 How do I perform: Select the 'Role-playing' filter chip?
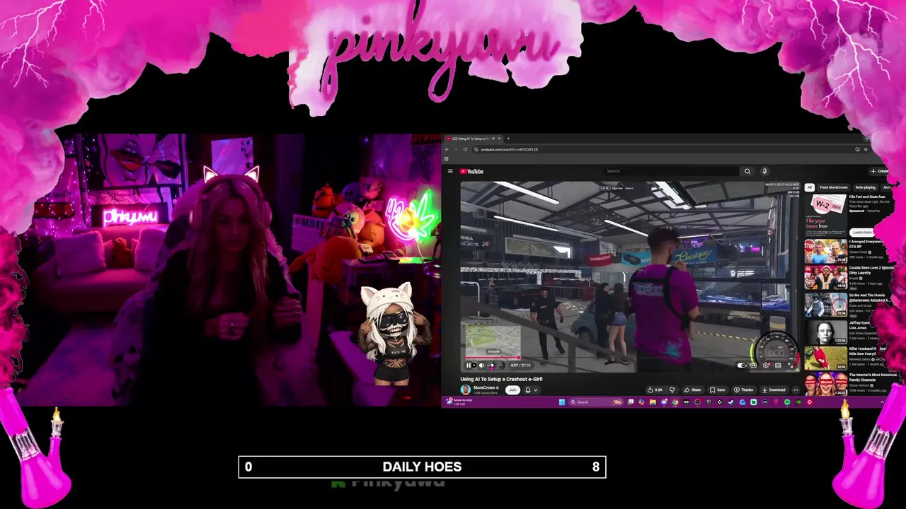pos(865,187)
